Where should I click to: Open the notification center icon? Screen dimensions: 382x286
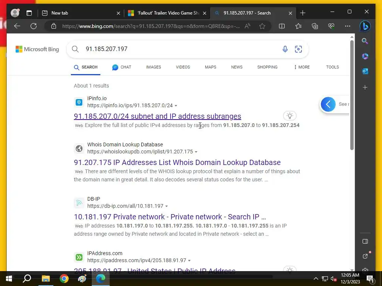click(x=370, y=279)
